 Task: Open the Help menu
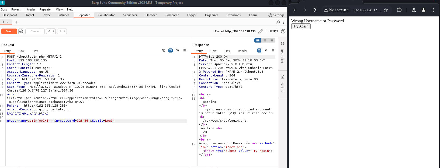70,9
